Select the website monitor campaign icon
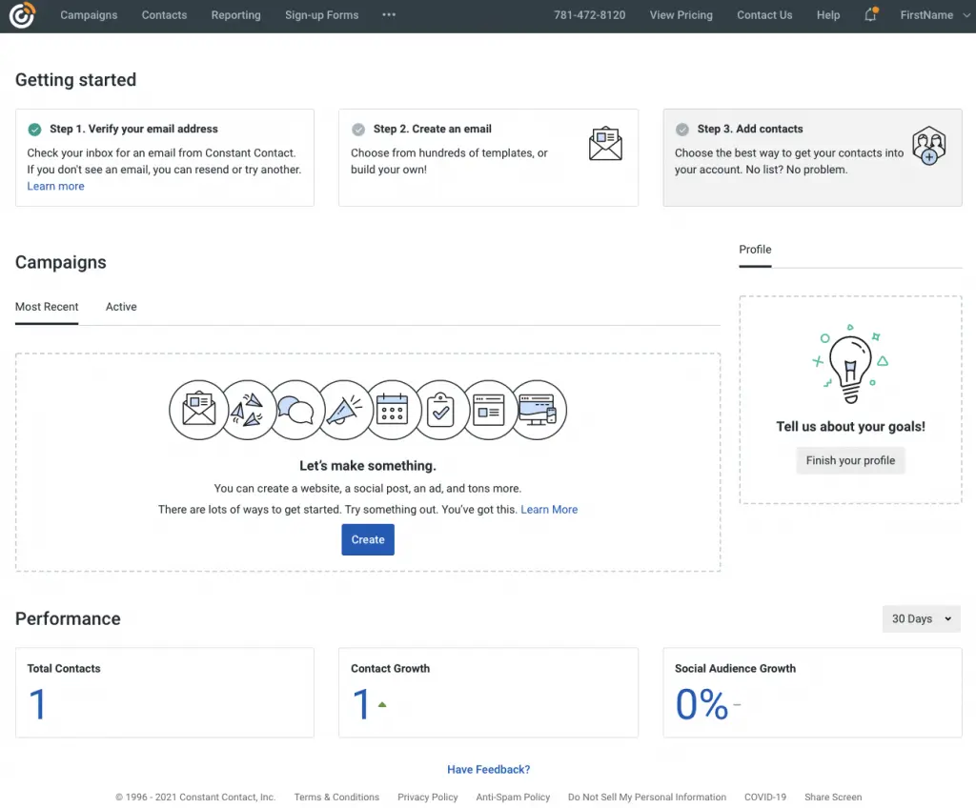 click(x=538, y=411)
